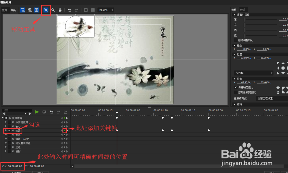Click the center-align icon in toolbar
Screen dimensions: 288x173
pos(86,10)
